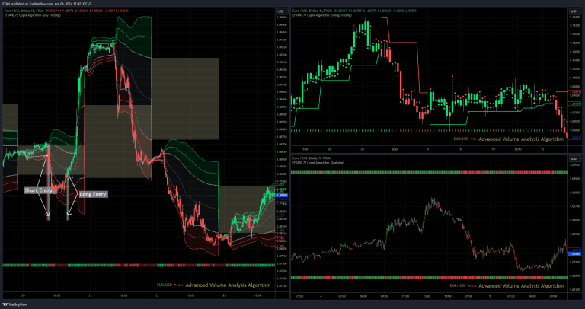Click the Advanced Volume Analysis Algorithm label in bottom-right chart

(x=523, y=284)
